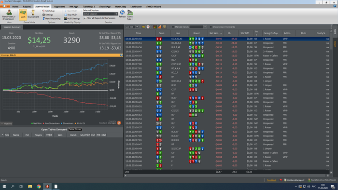Switch to the Opponents tab
This screenshot has width=338, height=190.
click(59, 7)
